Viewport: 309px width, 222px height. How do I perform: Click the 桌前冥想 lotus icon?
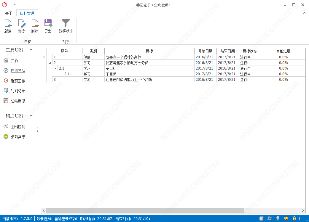pyautogui.click(x=6, y=136)
